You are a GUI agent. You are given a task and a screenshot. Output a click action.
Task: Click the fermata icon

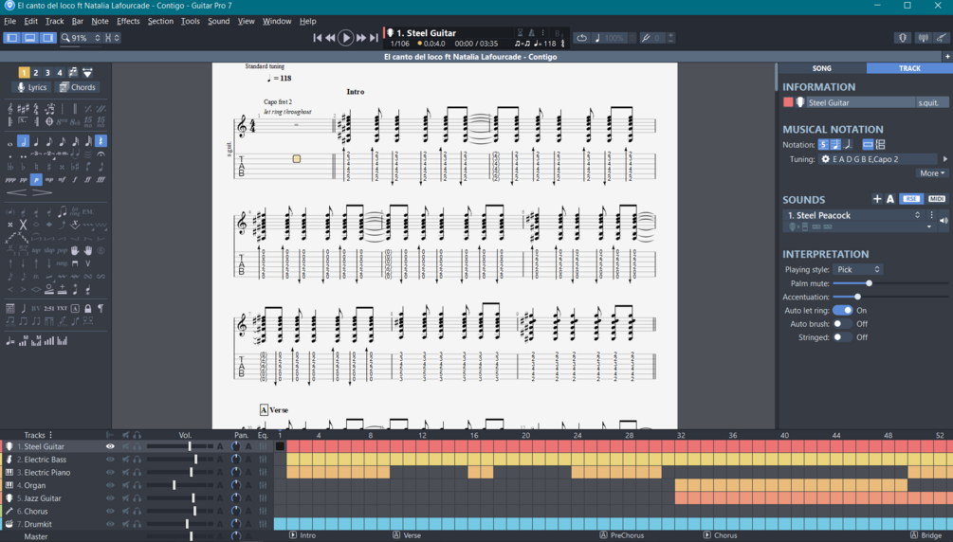point(101,154)
